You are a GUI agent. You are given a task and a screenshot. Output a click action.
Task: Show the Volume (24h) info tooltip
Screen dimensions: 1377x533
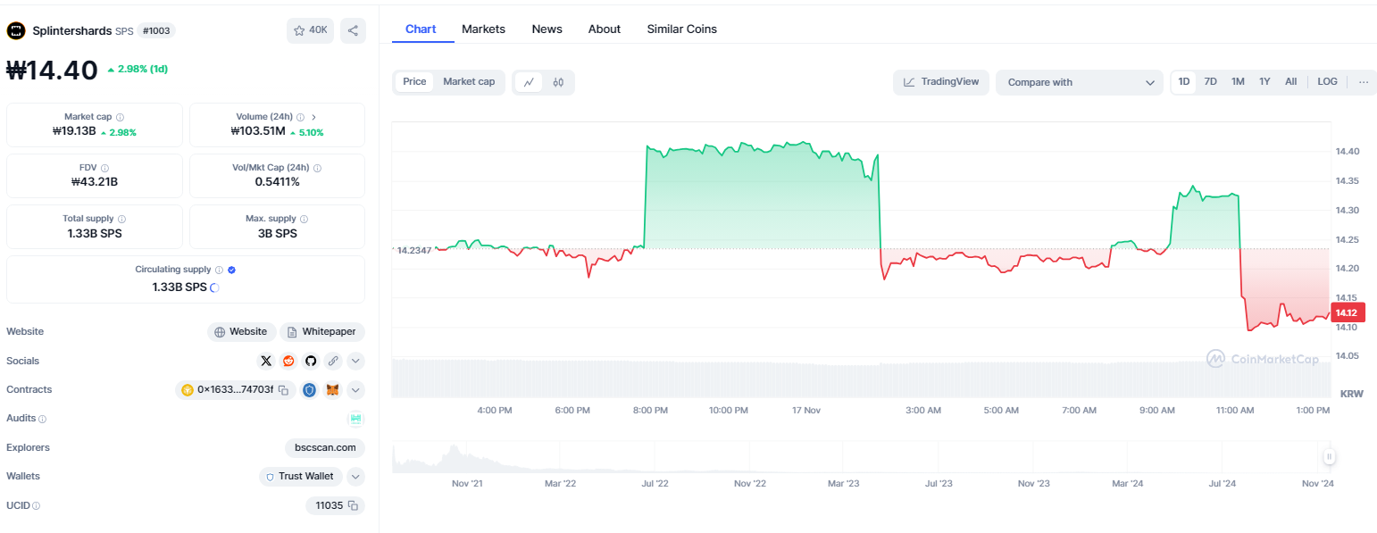click(300, 117)
